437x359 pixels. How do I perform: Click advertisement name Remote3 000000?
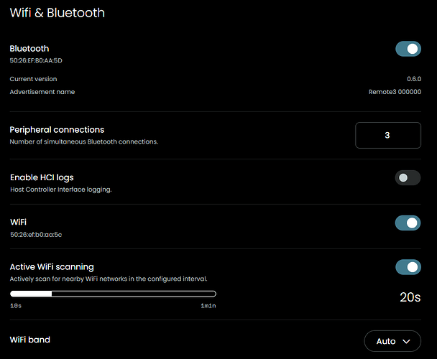(x=395, y=92)
